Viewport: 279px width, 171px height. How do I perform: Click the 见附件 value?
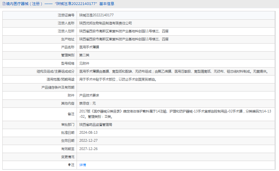(x=84, y=63)
